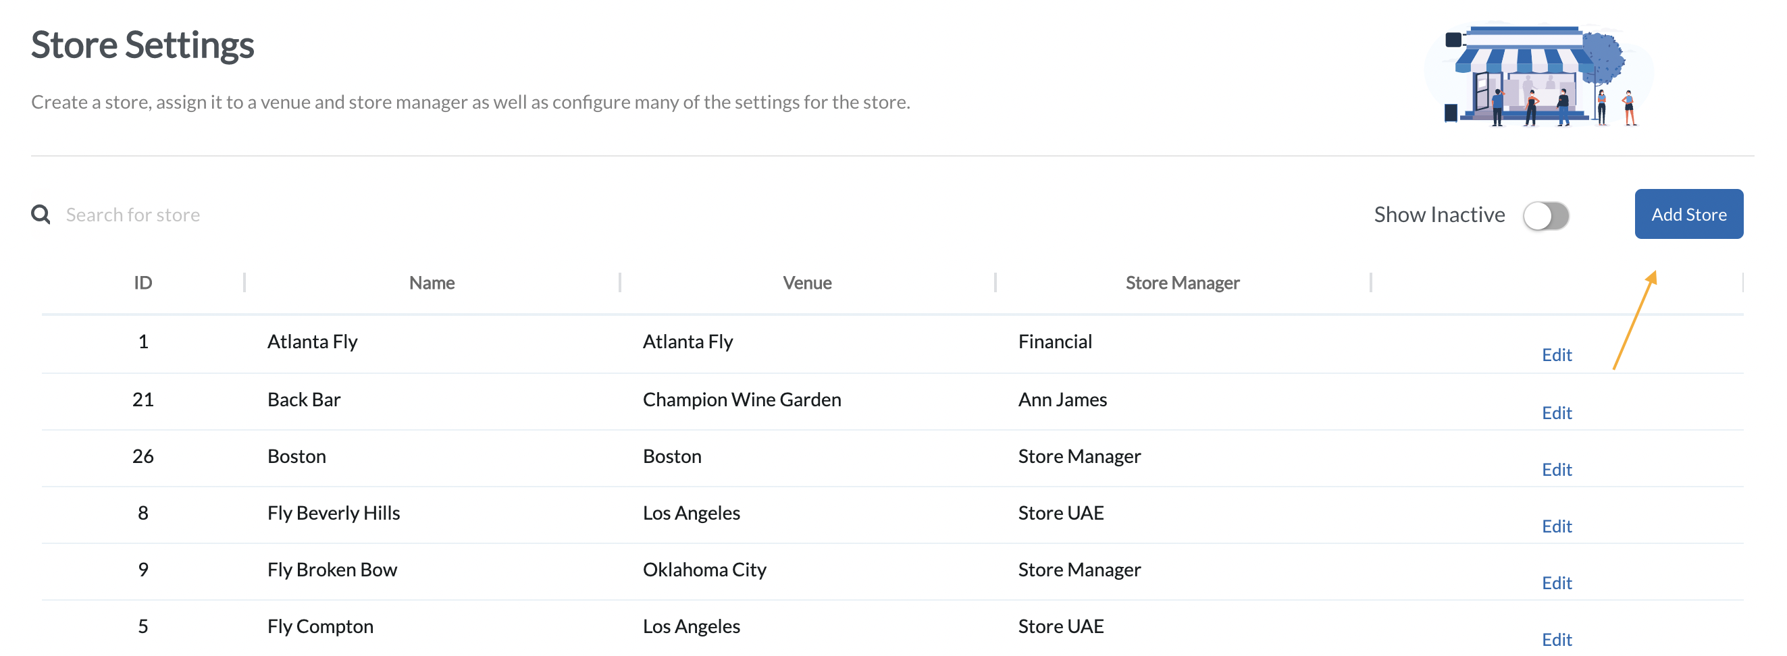Select the 'Financial' manager cell
The height and width of the screenshot is (656, 1787).
pos(1054,341)
